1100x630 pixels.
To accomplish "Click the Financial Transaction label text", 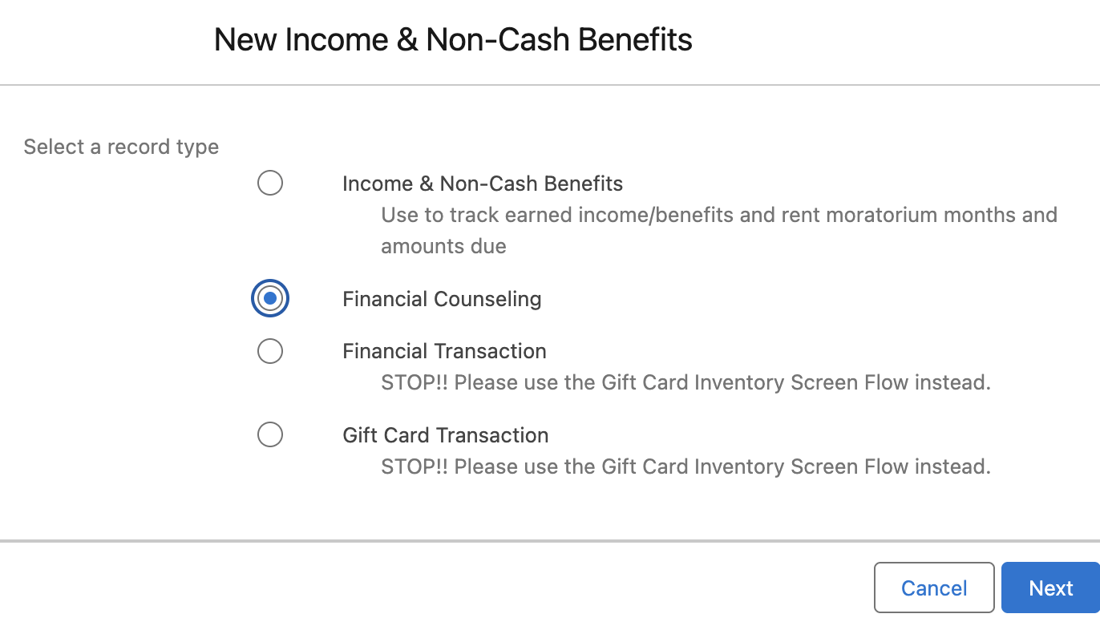I will click(x=444, y=351).
